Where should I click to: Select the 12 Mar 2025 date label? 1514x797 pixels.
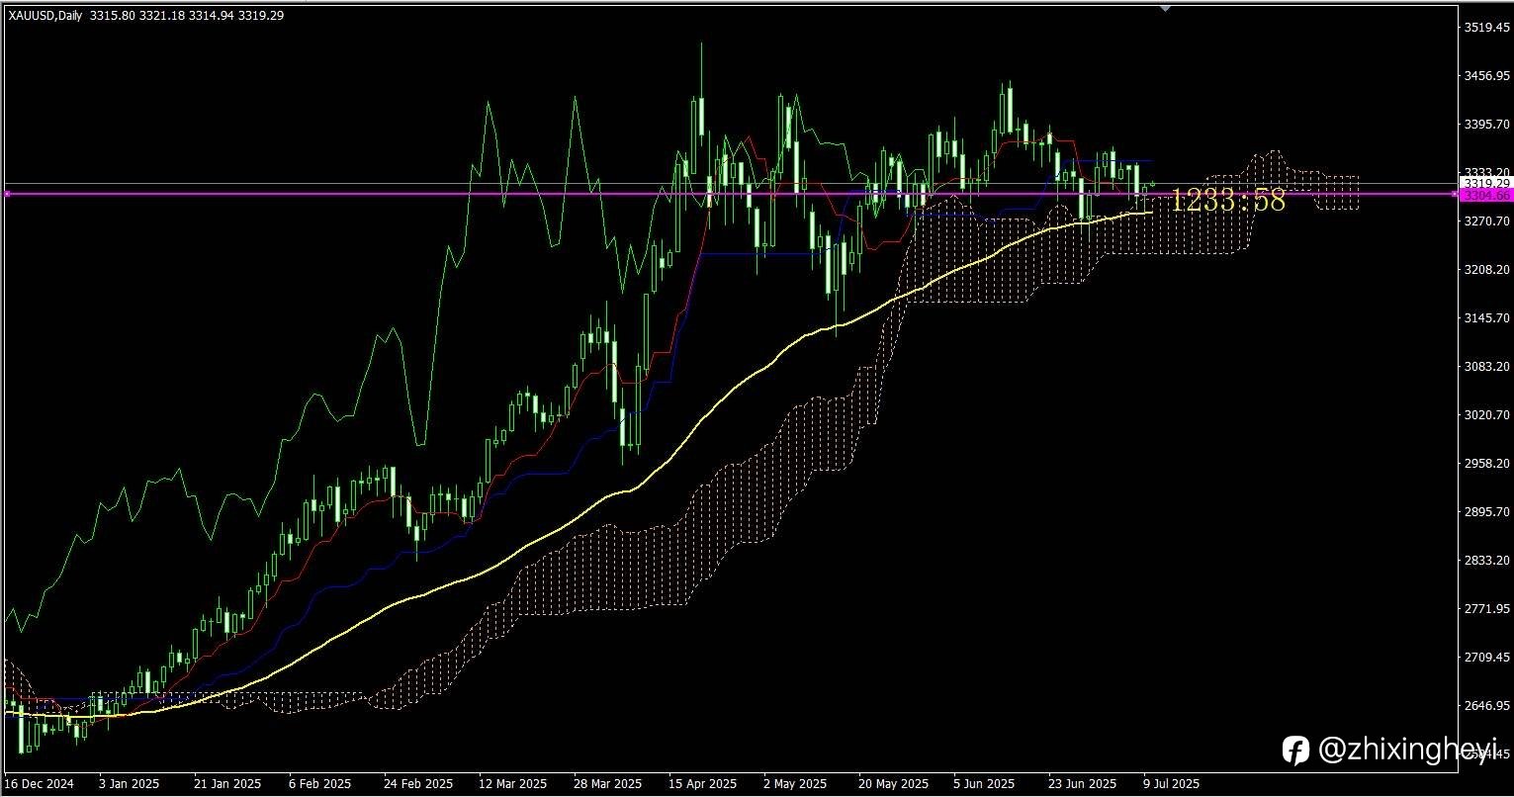point(512,784)
